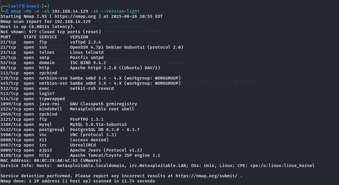This screenshot has width=339, height=185.
Task: Select the 22/tcp port entry
Action: (x=8, y=47)
